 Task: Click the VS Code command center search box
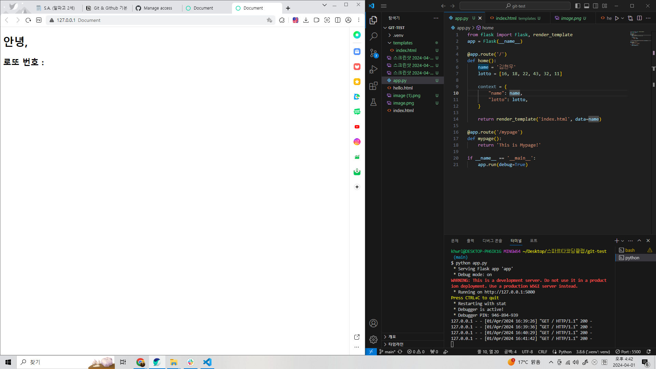(x=515, y=6)
